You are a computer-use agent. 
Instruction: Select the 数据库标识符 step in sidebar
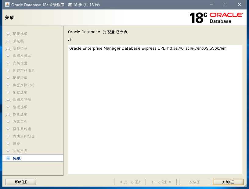click(x=24, y=85)
